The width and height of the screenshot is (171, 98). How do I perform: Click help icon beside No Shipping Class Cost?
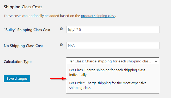click(61, 45)
